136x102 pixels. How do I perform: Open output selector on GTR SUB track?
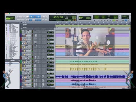[52, 31]
